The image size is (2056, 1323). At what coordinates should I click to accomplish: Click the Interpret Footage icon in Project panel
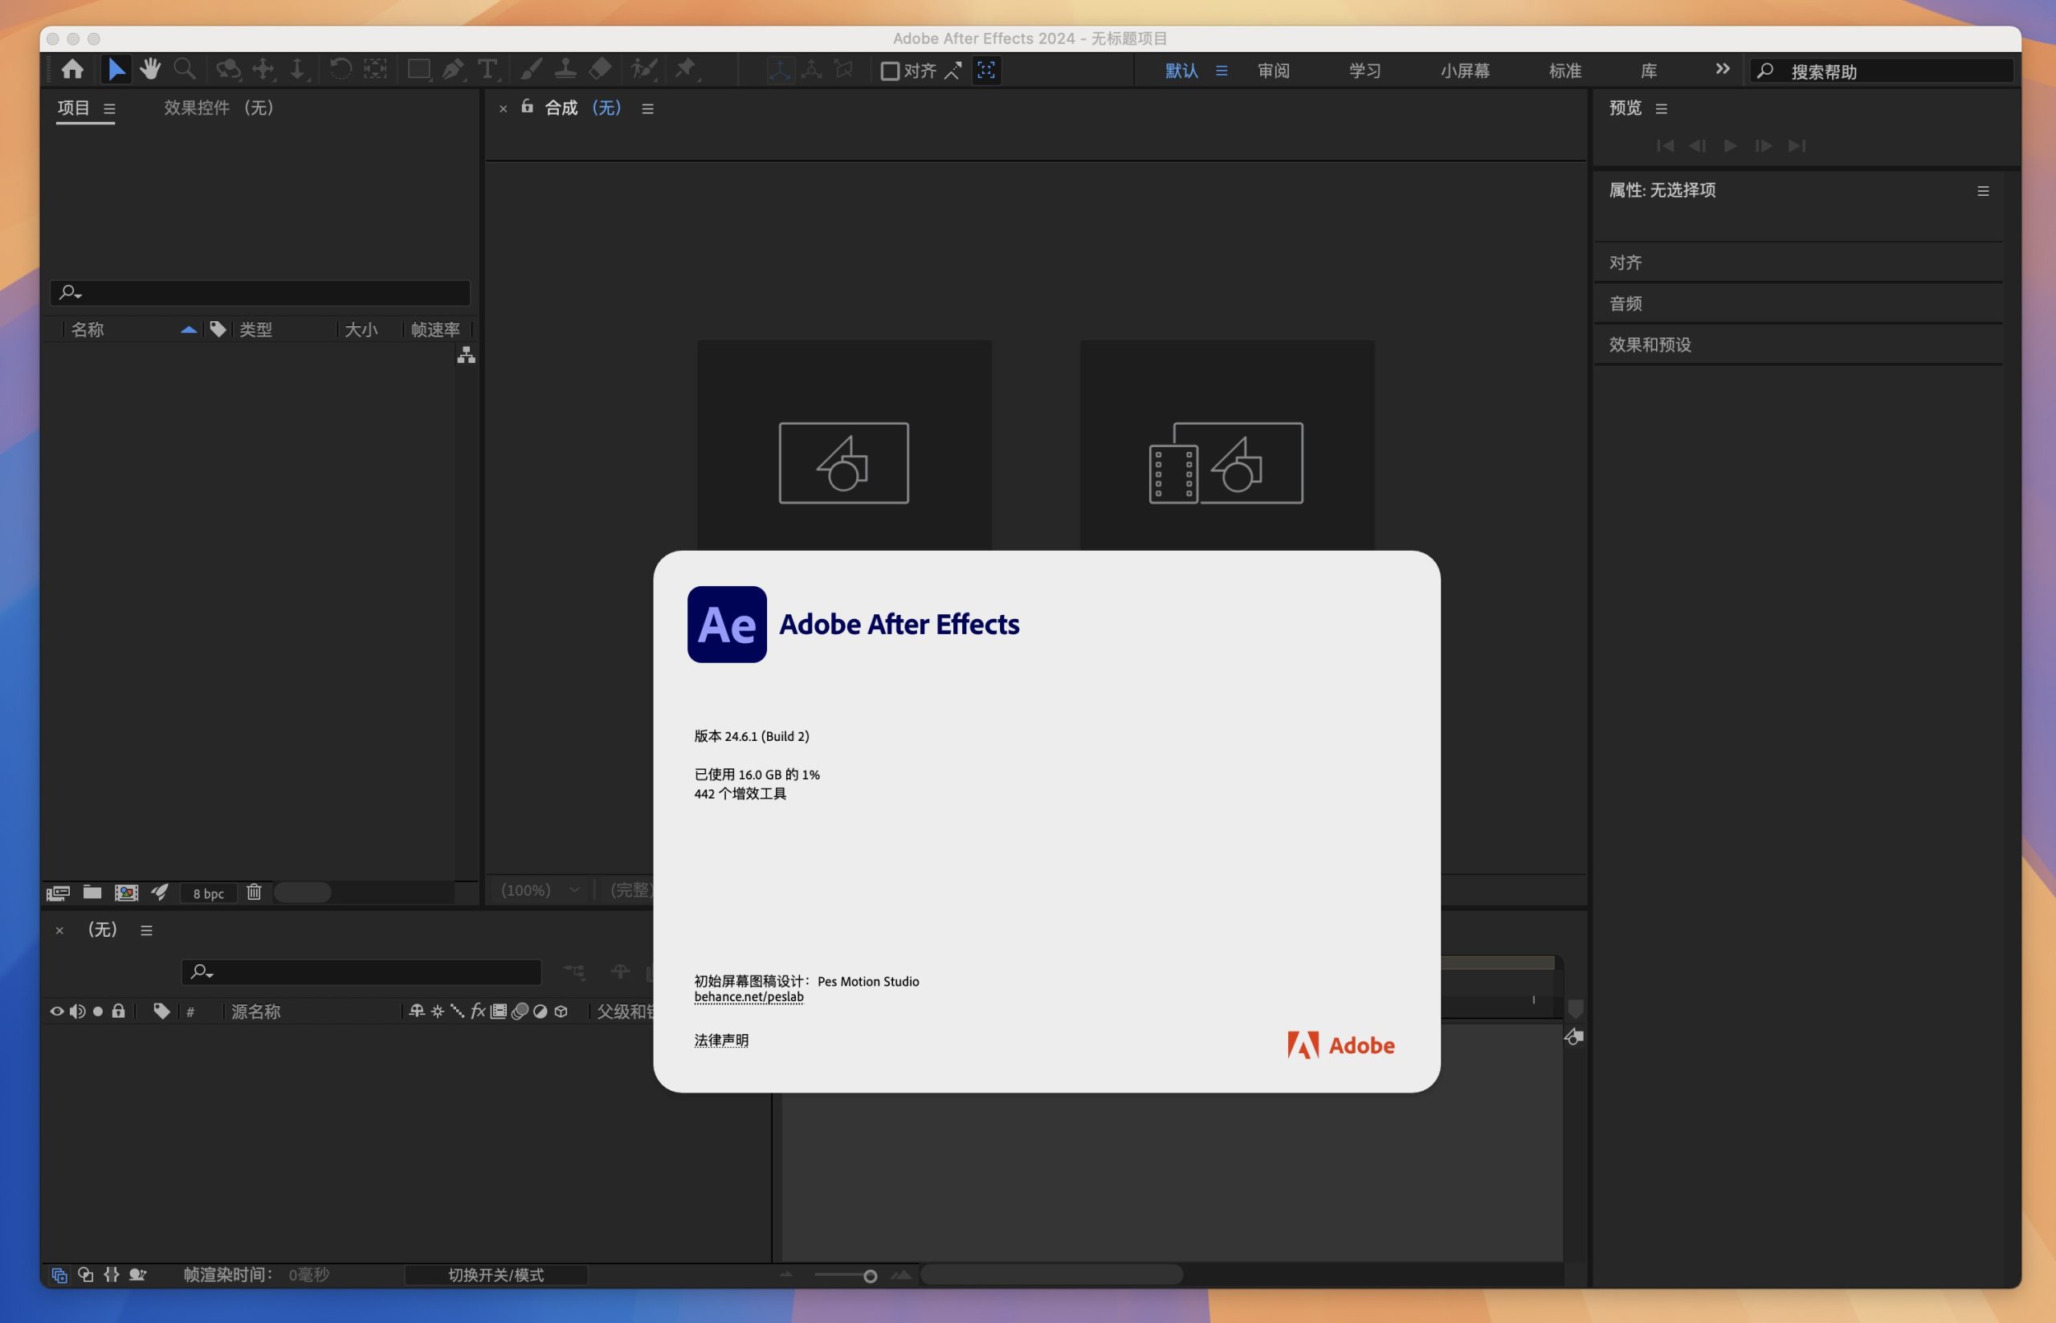(x=58, y=893)
